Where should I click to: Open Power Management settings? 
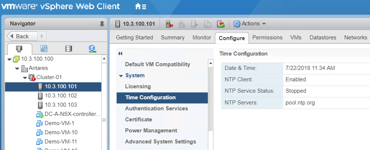coord(151,131)
